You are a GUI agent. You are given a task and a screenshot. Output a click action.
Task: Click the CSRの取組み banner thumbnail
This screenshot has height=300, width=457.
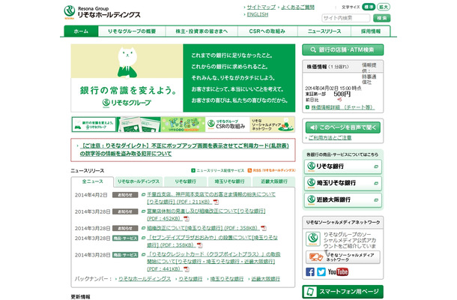(x=228, y=124)
